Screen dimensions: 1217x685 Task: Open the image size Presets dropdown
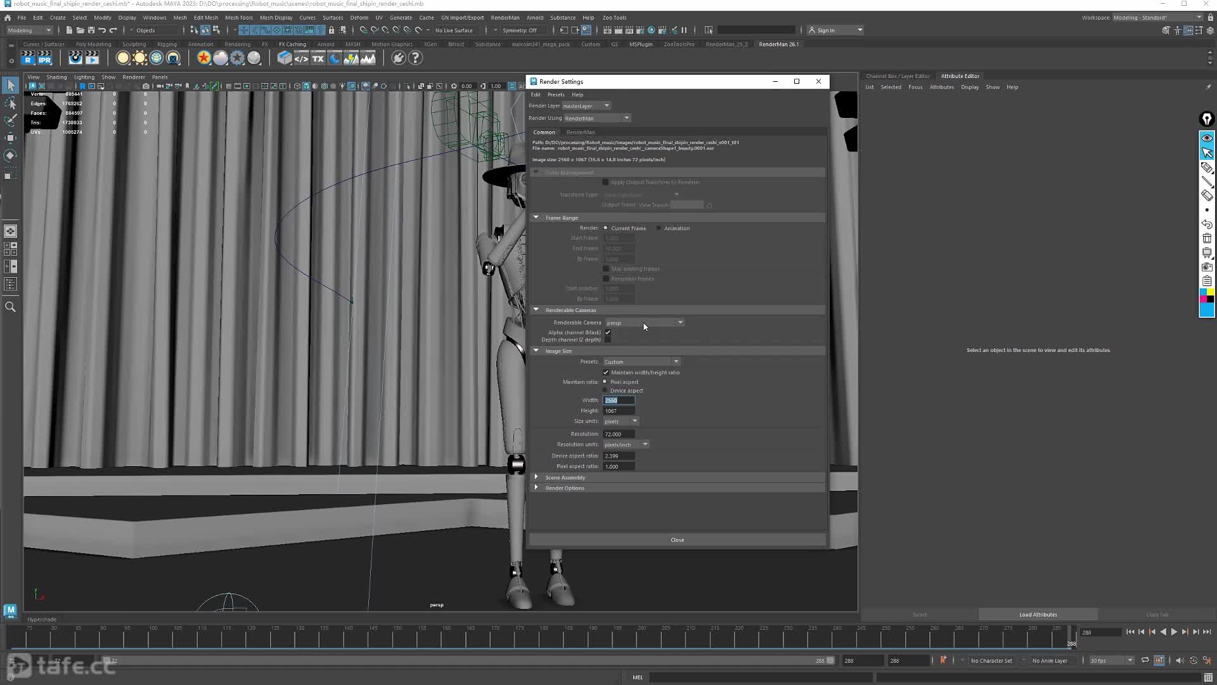641,362
